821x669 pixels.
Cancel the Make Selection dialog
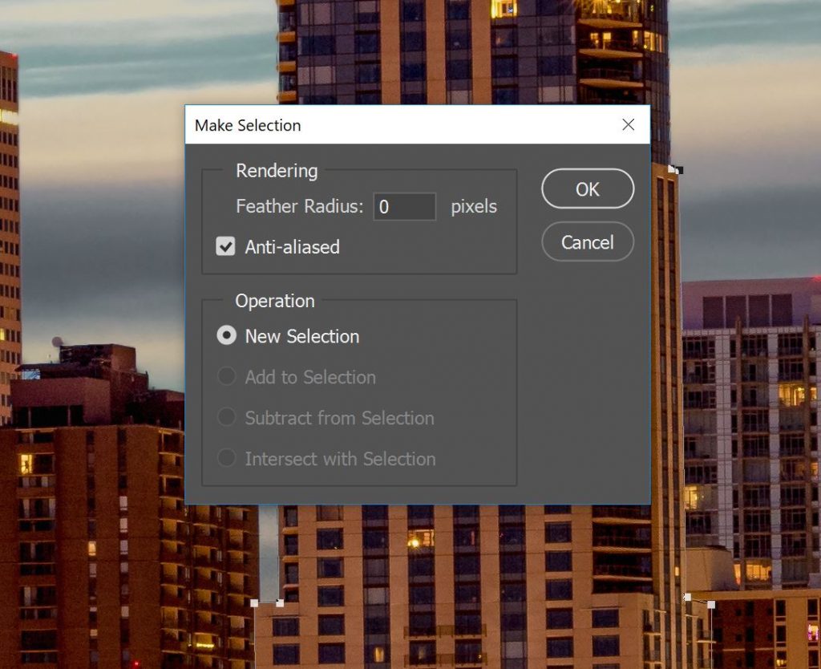coord(588,241)
